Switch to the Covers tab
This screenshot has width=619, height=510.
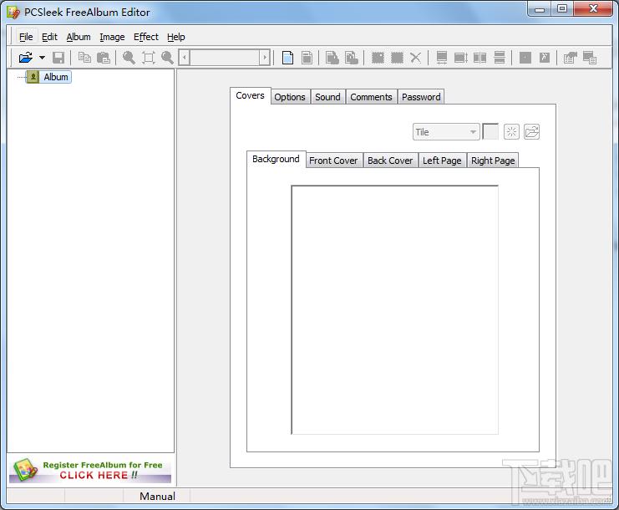tap(250, 95)
